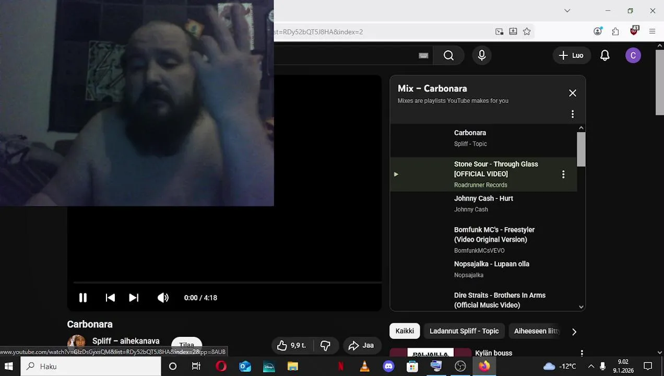Viewport: 664px width, 376px height.
Task: Open Cortana circle on taskbar
Action: [x=172, y=366]
